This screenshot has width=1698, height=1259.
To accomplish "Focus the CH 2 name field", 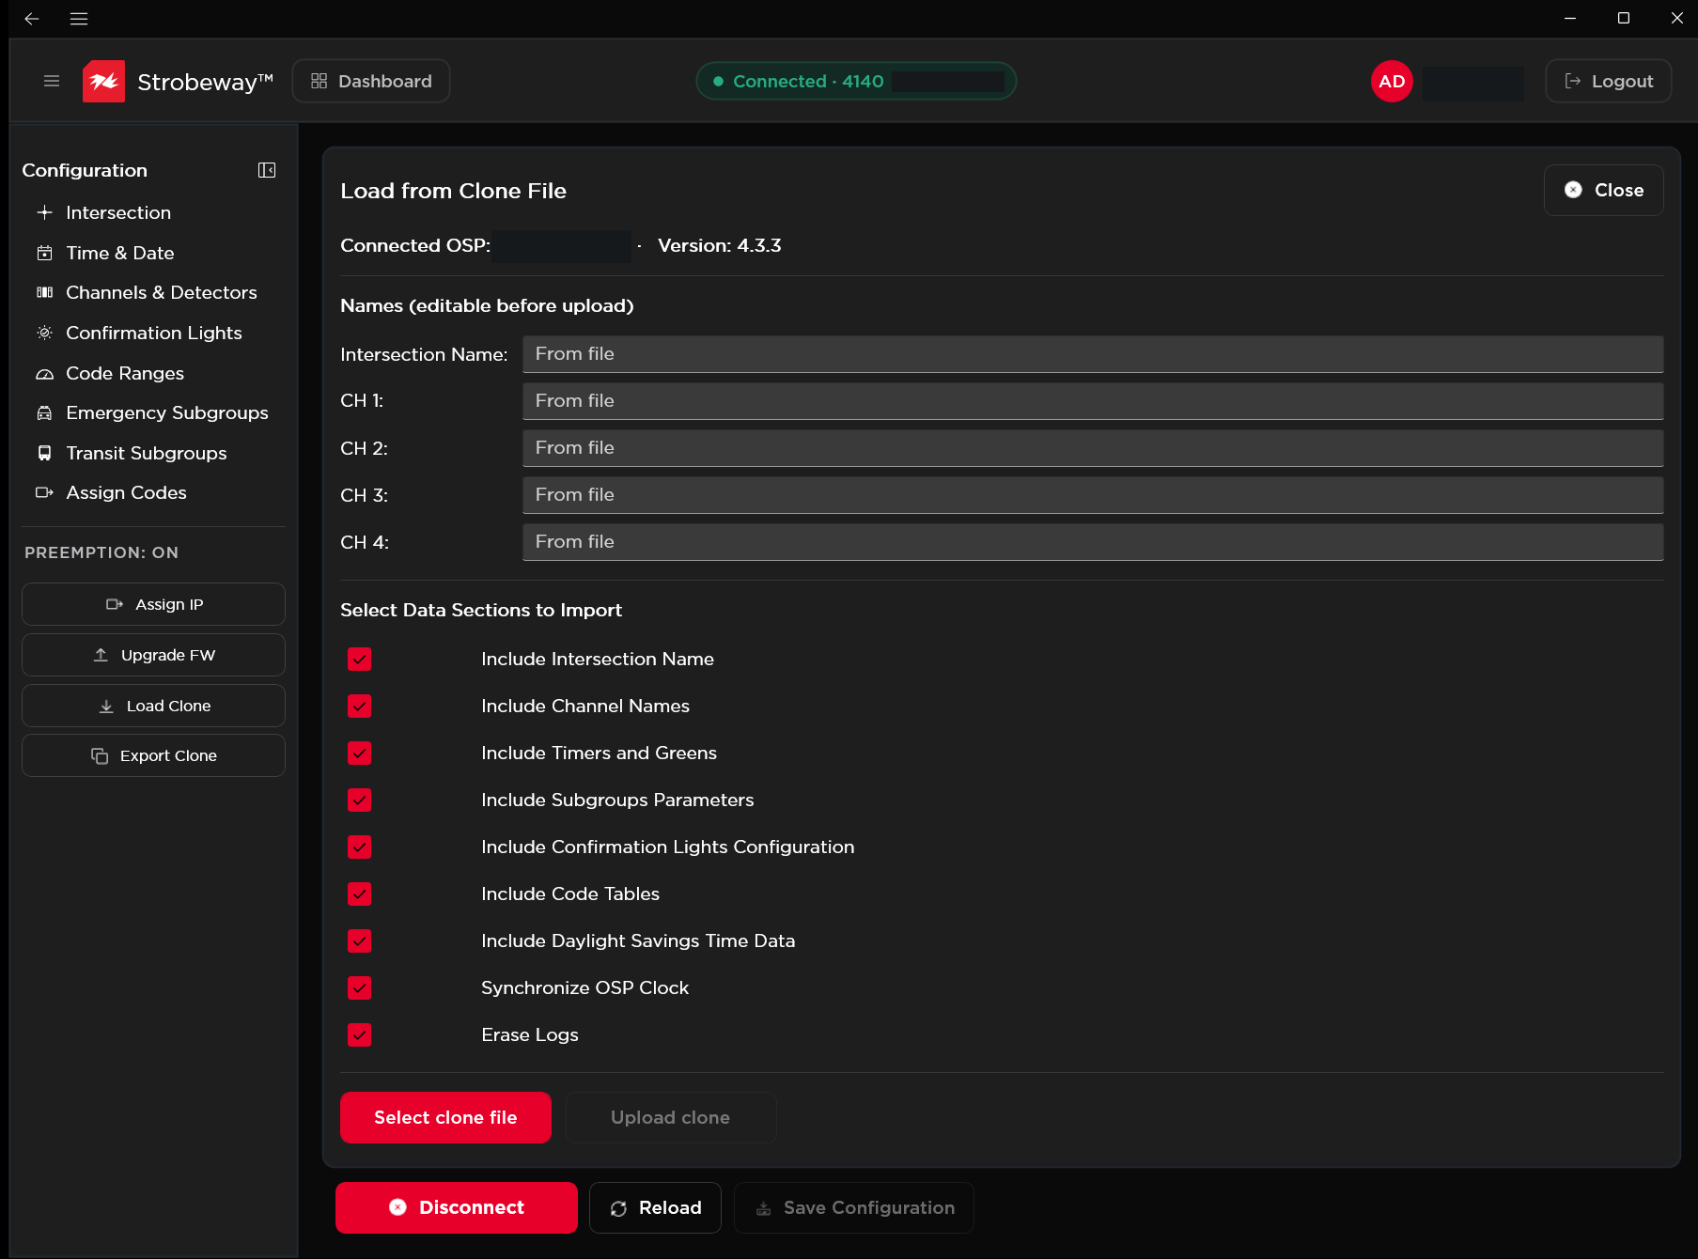I will click(x=1093, y=448).
